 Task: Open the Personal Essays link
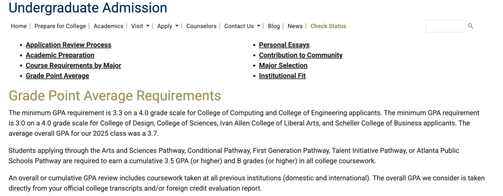click(284, 45)
